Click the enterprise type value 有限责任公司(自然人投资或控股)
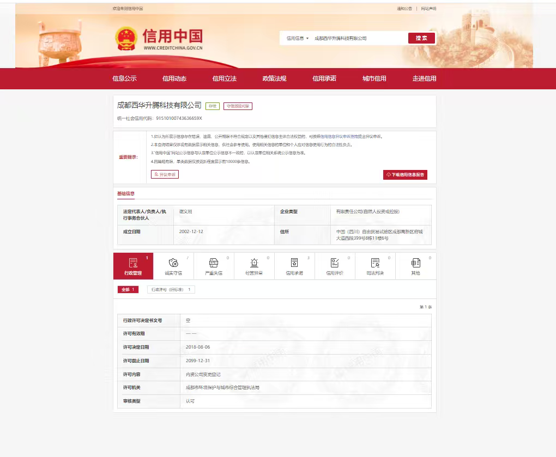 point(368,211)
